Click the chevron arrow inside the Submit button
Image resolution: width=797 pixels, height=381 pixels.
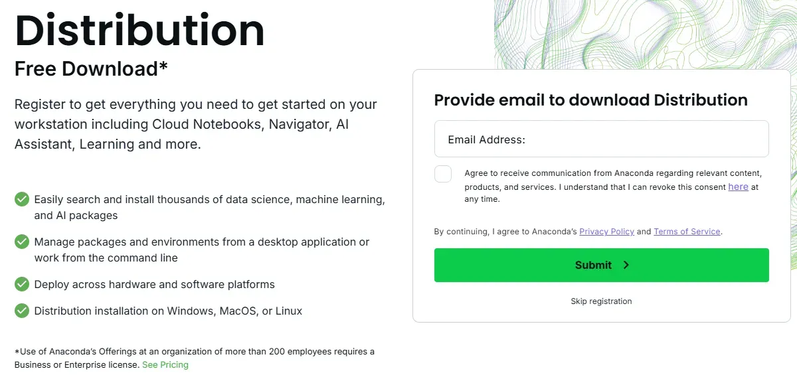[626, 265]
